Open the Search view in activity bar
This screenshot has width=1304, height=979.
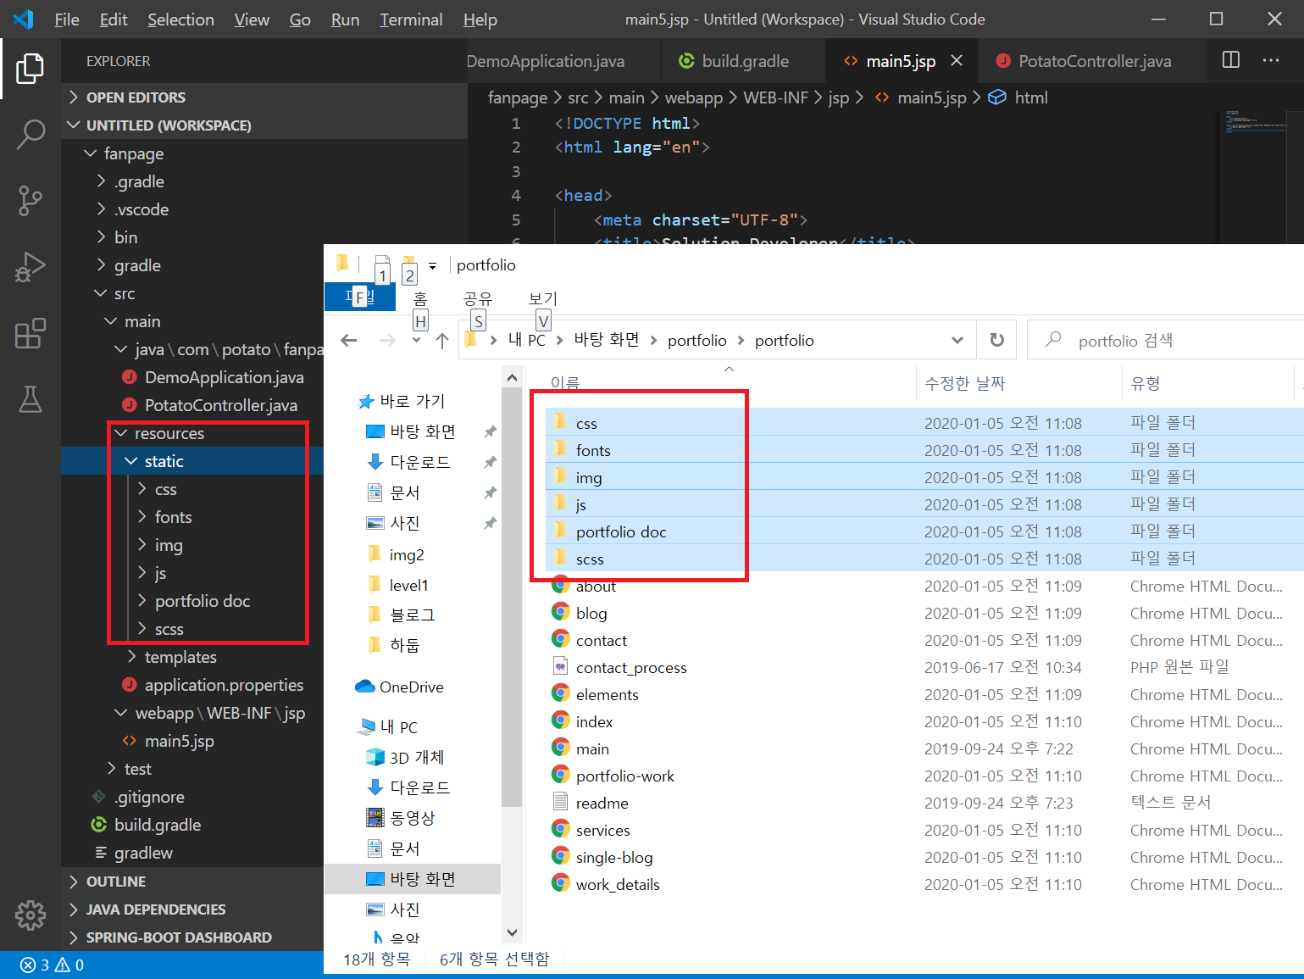click(30, 134)
